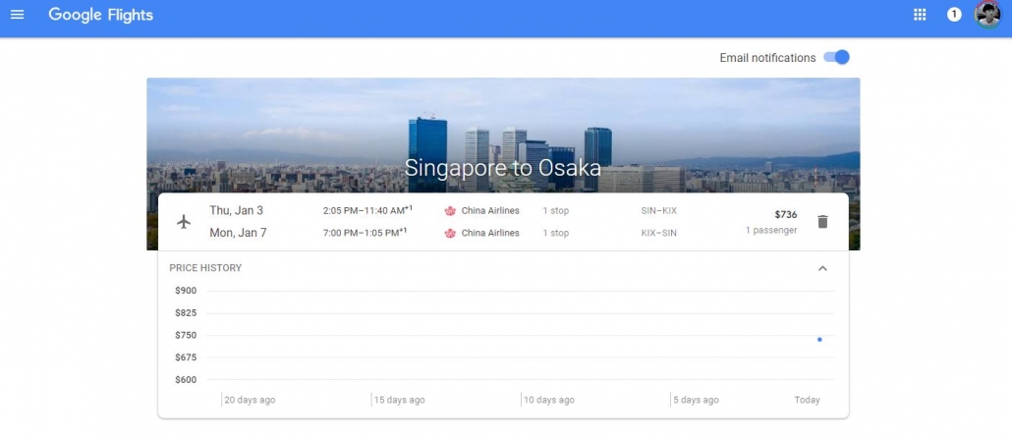The width and height of the screenshot is (1012, 439).
Task: Collapse the Price History section
Action: click(822, 268)
